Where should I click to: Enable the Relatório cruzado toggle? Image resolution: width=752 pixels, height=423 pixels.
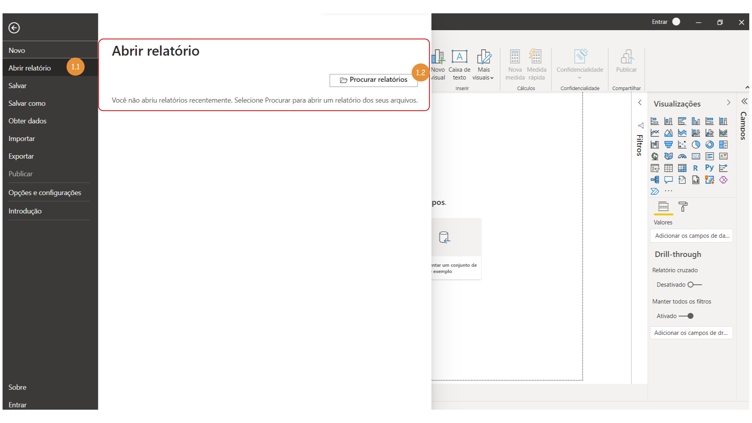(694, 285)
